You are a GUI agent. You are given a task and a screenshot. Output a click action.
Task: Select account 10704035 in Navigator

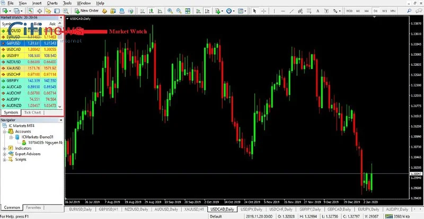click(42, 143)
